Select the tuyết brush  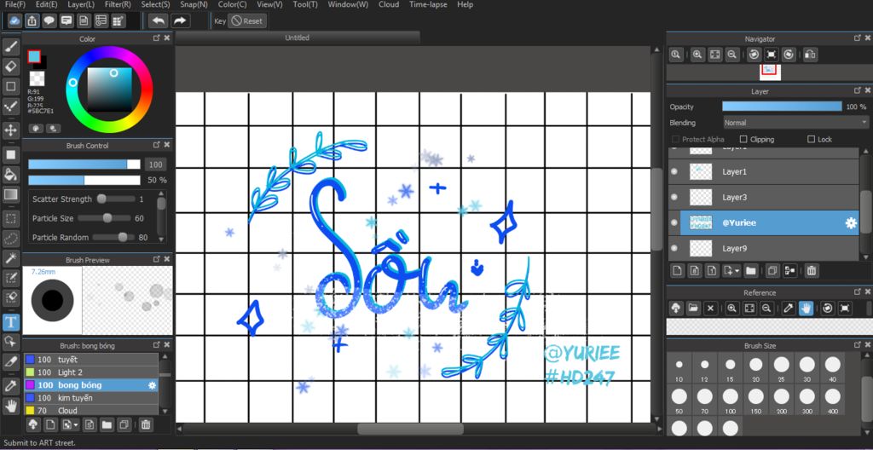click(91, 360)
